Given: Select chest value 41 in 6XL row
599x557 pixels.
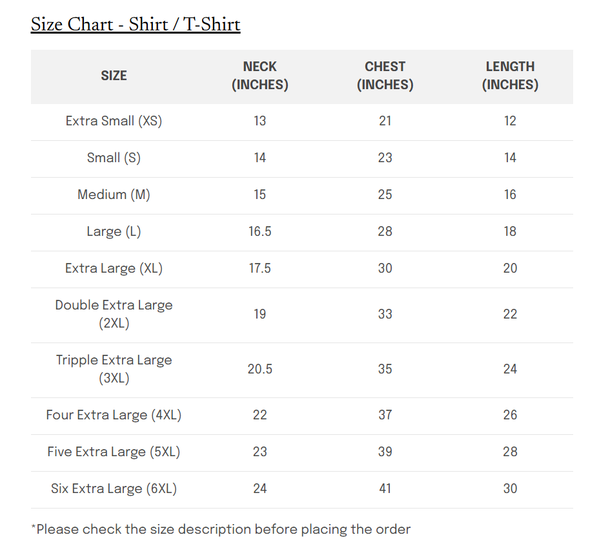Looking at the screenshot, I should click(x=385, y=489).
